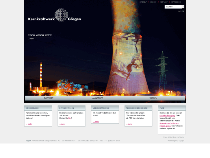The height and width of the screenshot is (158, 210).
Task: Click Light Art by Gerry Hofstetter credit
Action: point(174,137)
